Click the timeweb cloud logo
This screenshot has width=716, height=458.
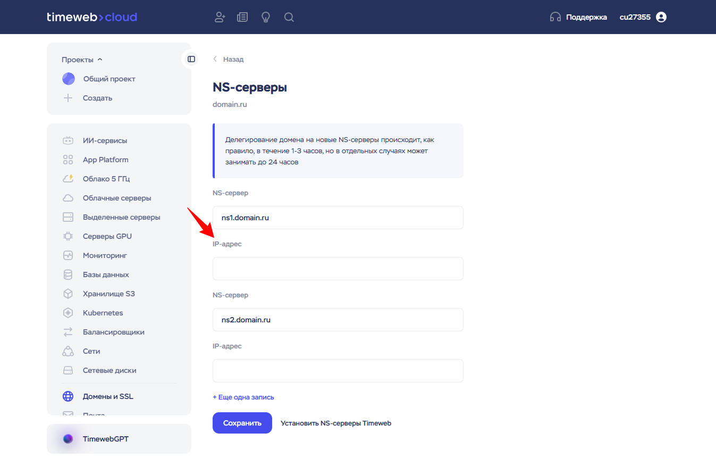click(x=92, y=17)
